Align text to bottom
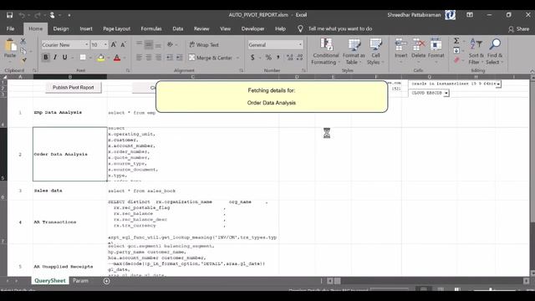Viewport: 535px width, 301px height. point(158,44)
